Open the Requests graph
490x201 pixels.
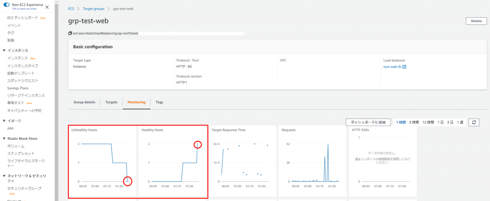click(312, 161)
